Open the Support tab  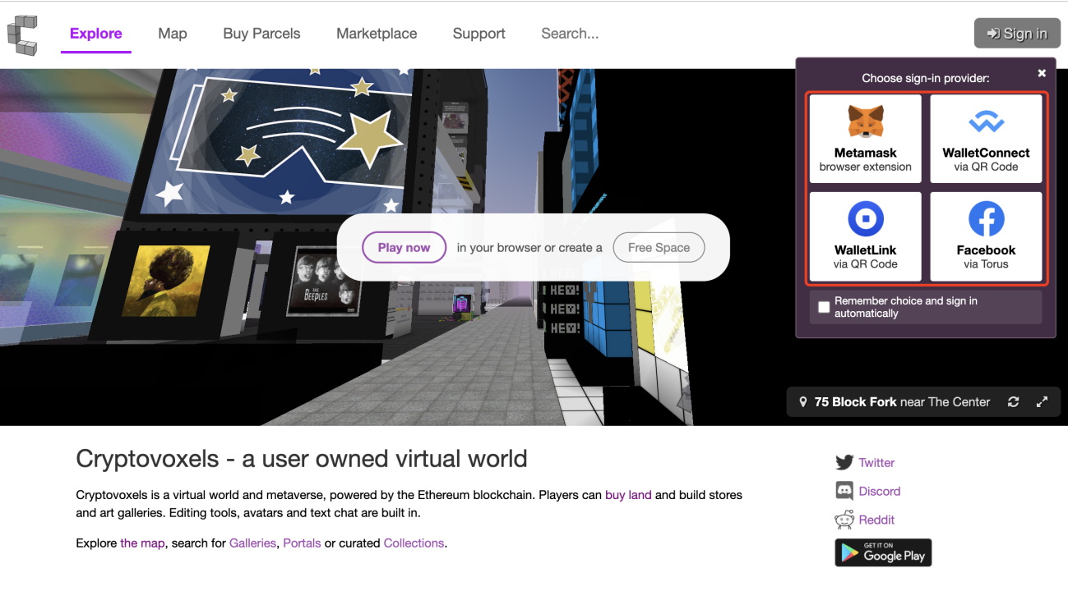coord(479,34)
